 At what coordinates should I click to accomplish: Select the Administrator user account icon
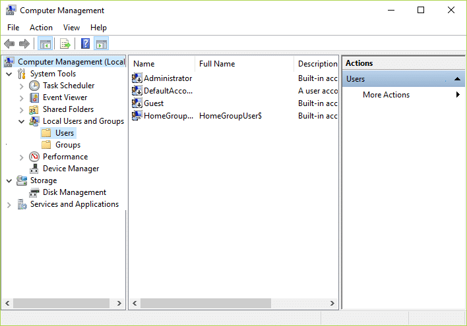[137, 78]
